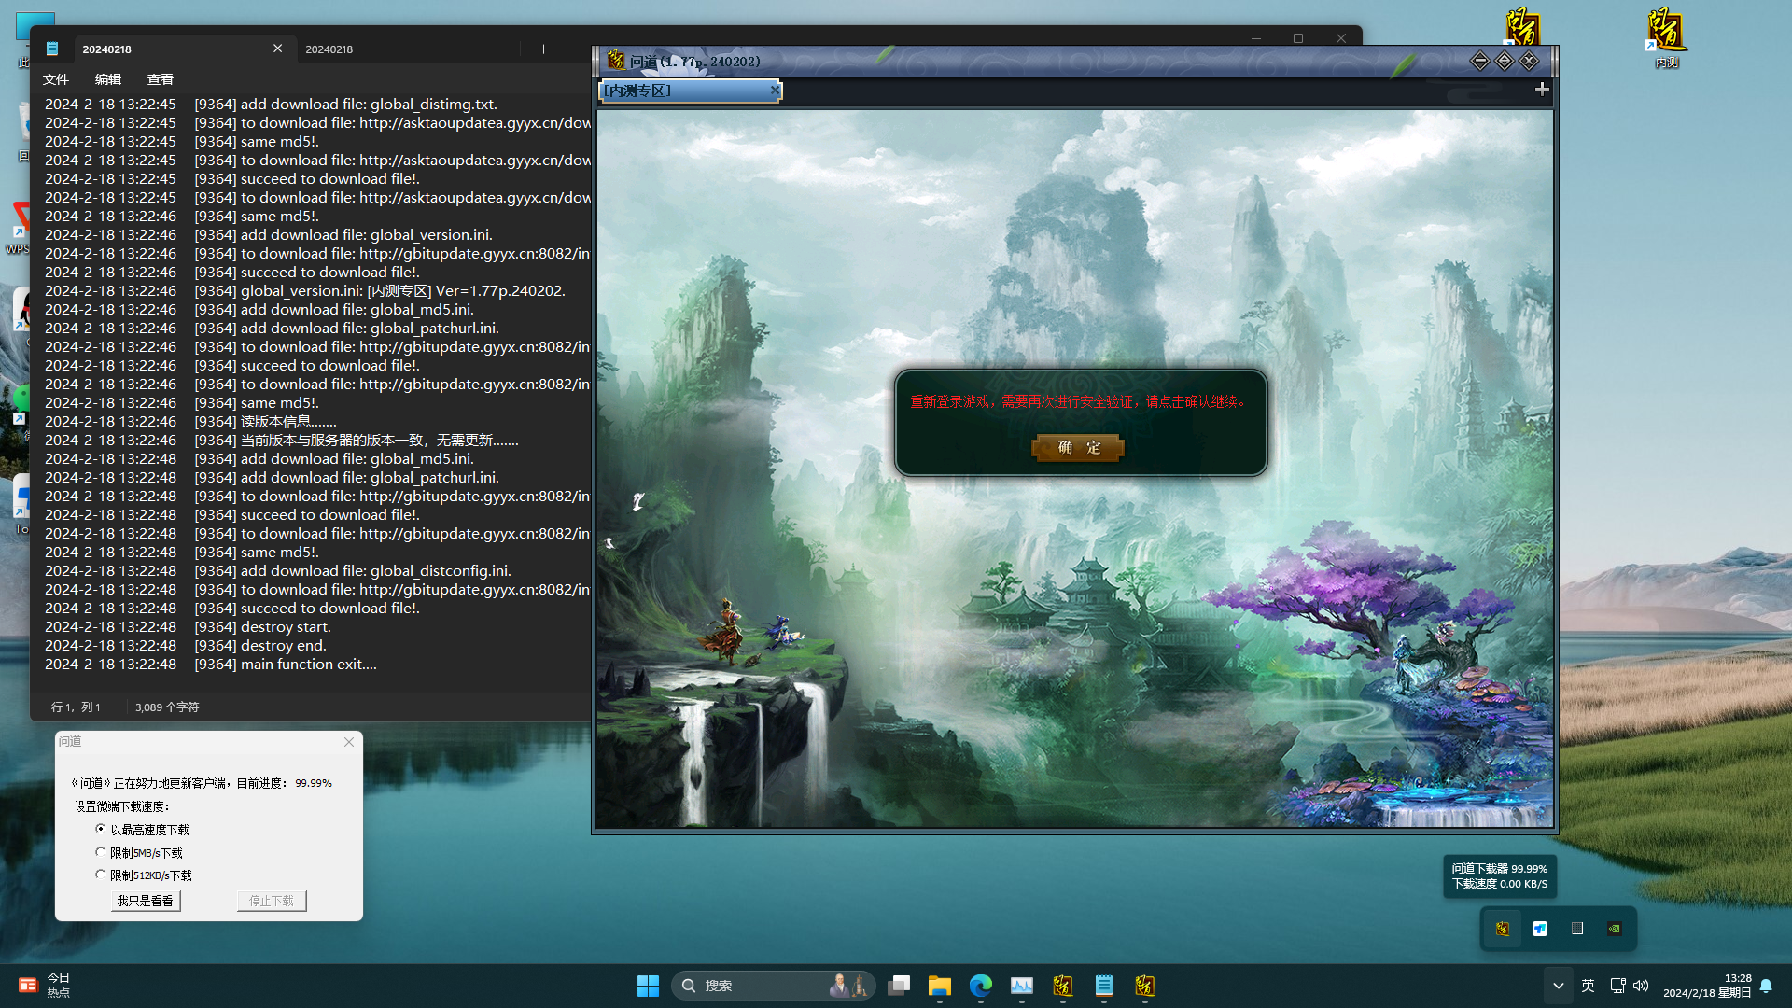Image resolution: width=1792 pixels, height=1008 pixels.
Task: Close the 问道 downloader dialog
Action: click(x=349, y=742)
